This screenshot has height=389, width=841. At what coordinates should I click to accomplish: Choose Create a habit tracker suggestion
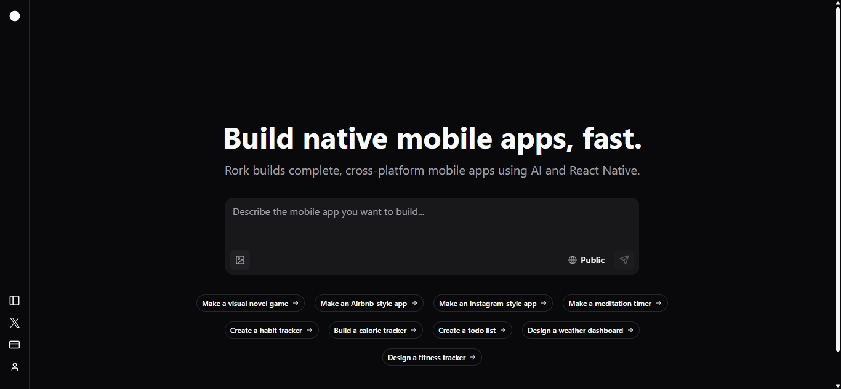click(x=272, y=331)
